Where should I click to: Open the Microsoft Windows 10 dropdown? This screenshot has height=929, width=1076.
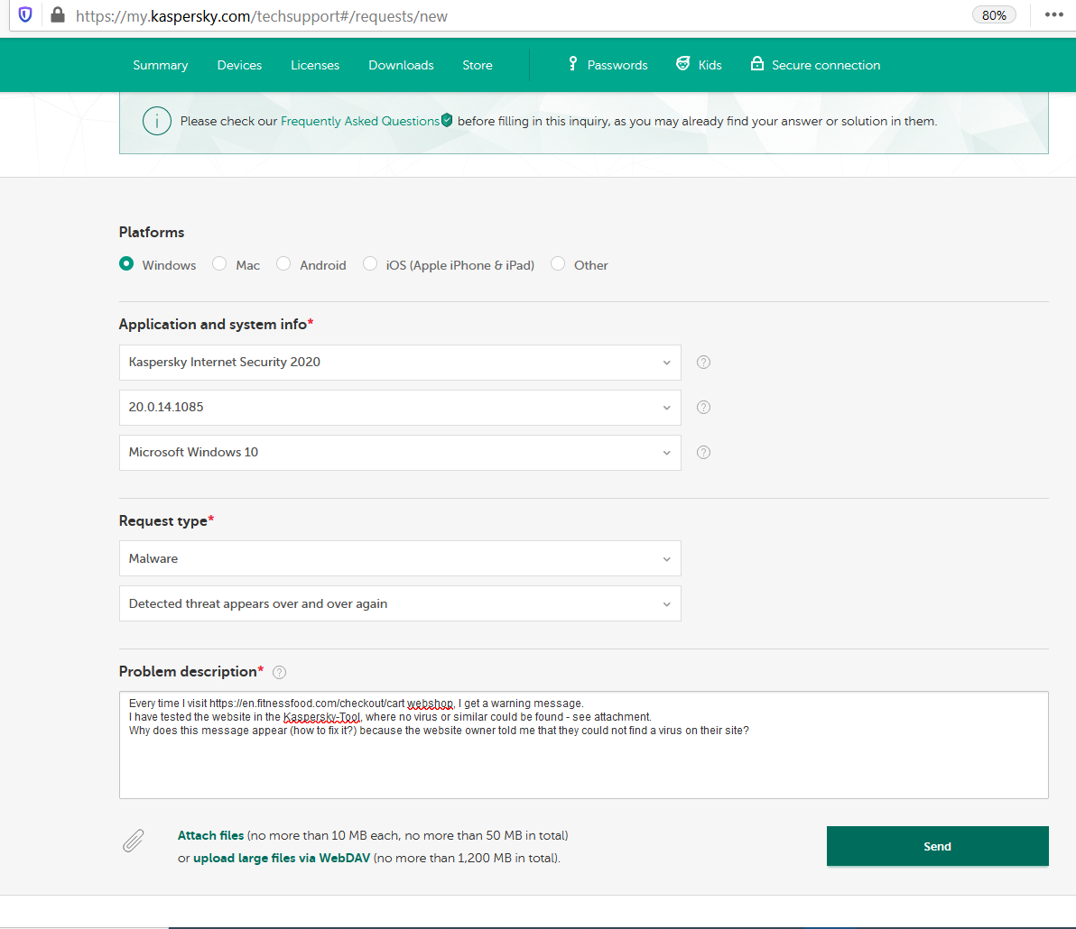click(400, 453)
